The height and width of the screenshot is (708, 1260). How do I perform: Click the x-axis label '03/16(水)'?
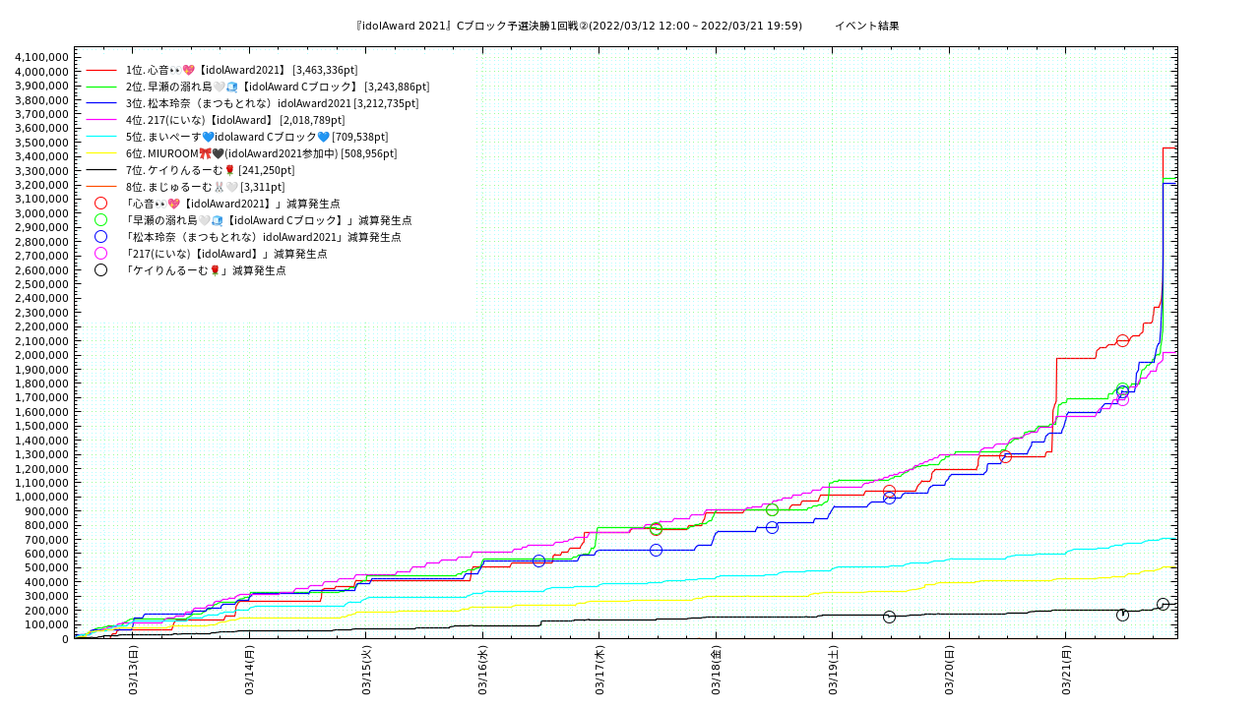(x=482, y=670)
